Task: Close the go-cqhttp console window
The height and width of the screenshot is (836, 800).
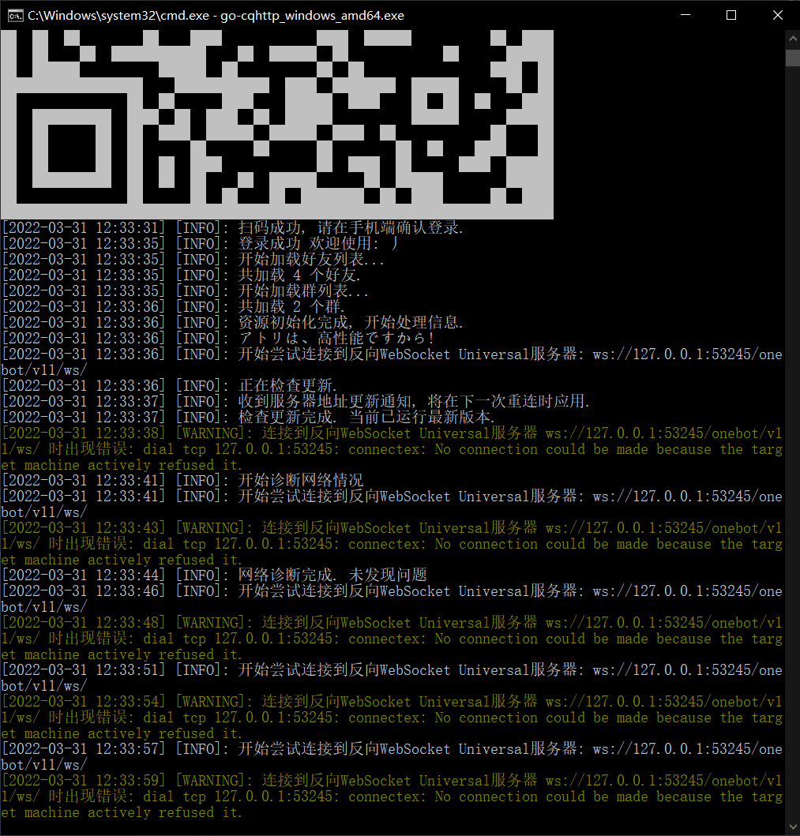Action: tap(778, 16)
